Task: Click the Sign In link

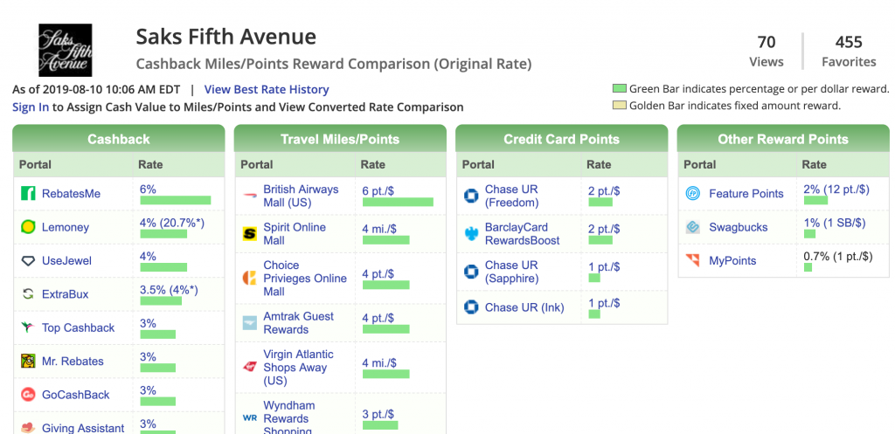Action: (x=31, y=107)
